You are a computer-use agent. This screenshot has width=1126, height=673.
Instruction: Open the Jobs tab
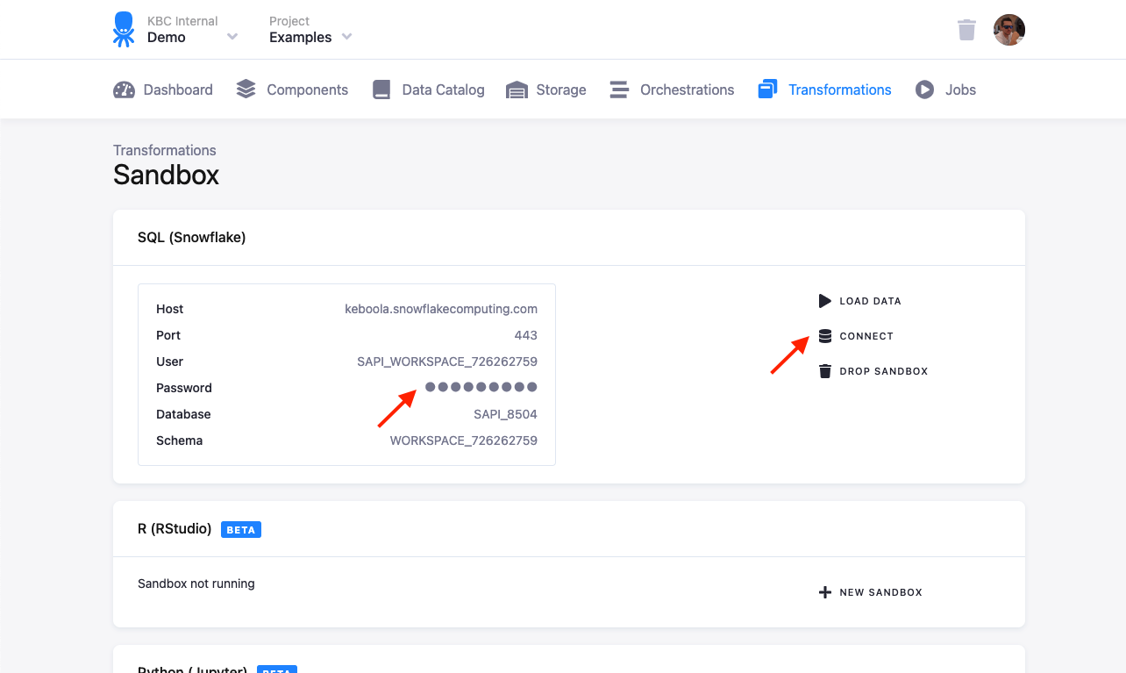coord(945,89)
